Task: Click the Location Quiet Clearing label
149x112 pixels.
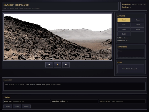Action: click(x=134, y=4)
